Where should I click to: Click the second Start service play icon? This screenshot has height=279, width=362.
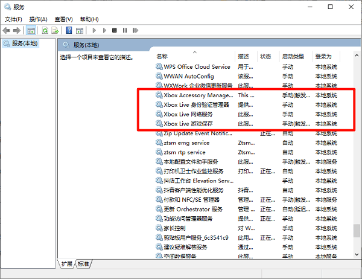[104, 30]
